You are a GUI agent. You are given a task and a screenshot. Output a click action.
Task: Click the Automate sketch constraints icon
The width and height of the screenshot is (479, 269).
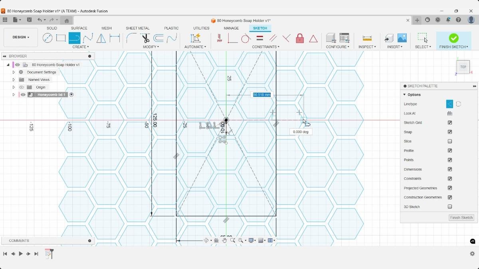point(195,38)
